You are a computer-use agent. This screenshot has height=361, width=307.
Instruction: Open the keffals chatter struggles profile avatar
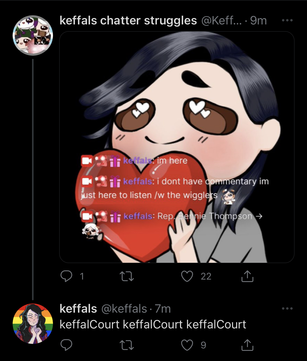pos(33,35)
